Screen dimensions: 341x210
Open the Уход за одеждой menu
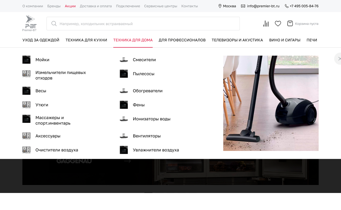41,40
